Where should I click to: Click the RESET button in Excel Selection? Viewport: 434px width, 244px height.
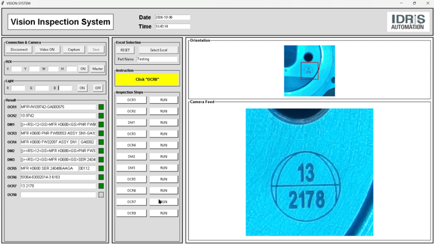point(125,50)
